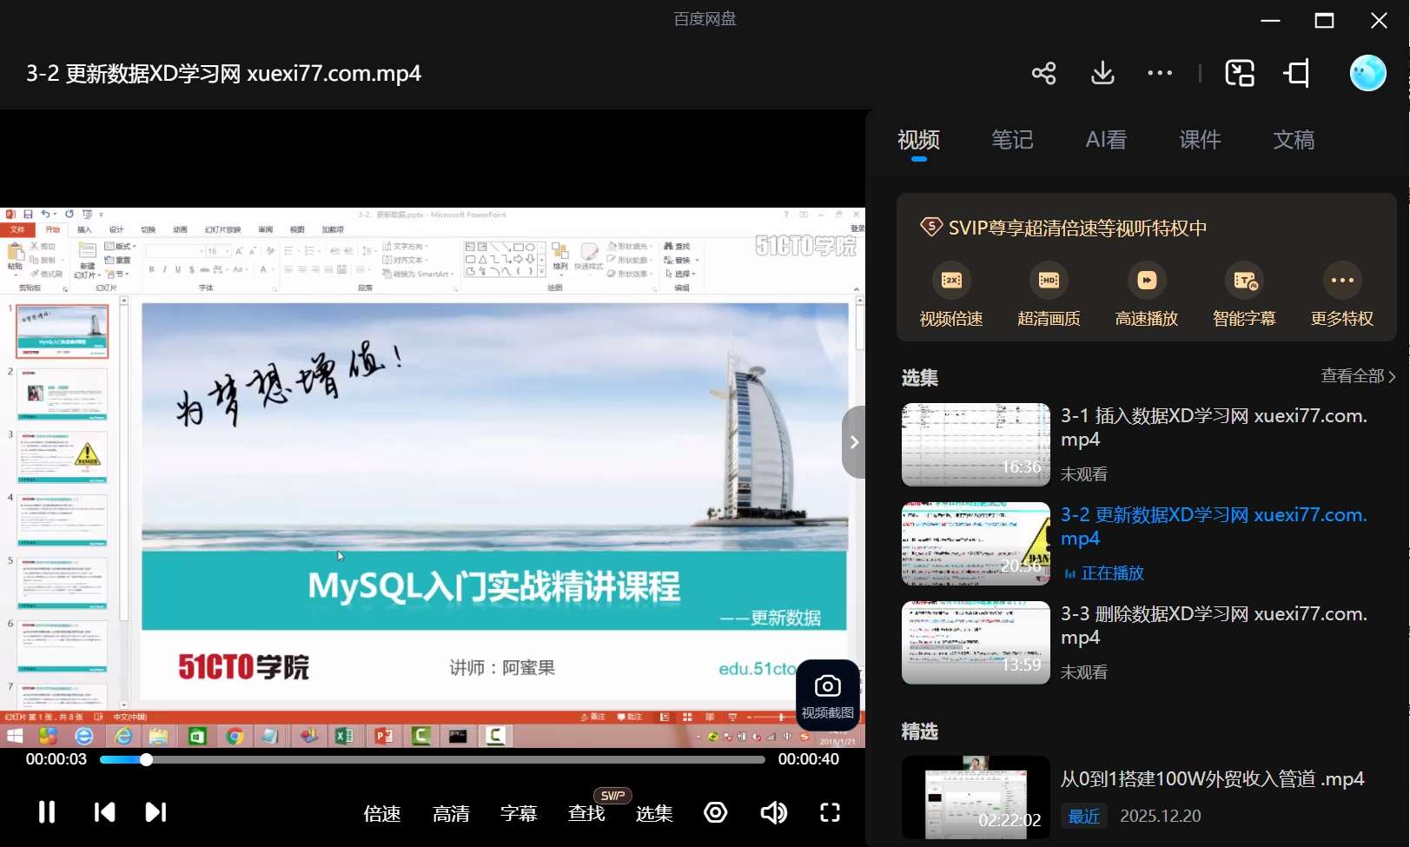Open picture-in-picture mode
Screen dimensions: 1410x847
click(x=1240, y=73)
